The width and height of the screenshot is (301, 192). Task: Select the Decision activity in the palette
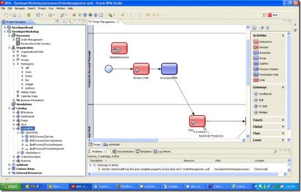click(261, 48)
